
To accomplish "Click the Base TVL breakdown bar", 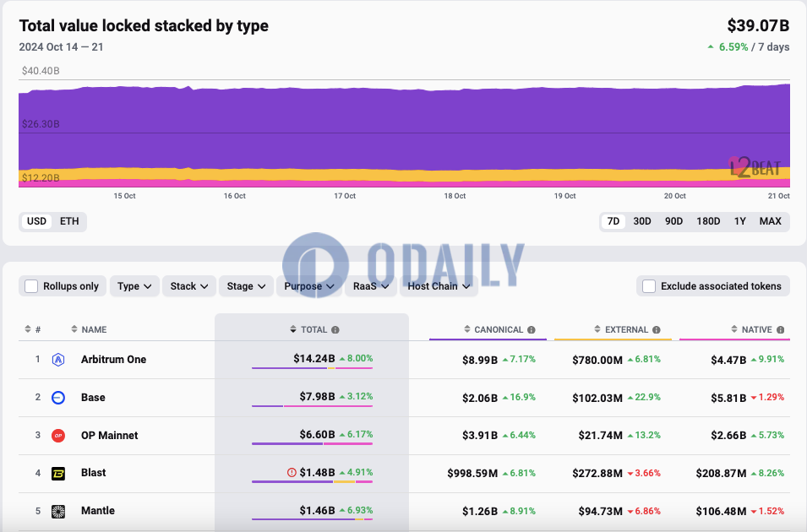I will click(312, 406).
